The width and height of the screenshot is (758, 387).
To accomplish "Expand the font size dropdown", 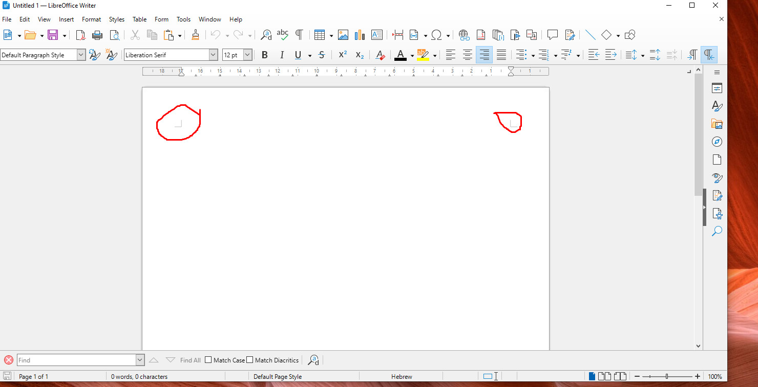I will pos(247,55).
